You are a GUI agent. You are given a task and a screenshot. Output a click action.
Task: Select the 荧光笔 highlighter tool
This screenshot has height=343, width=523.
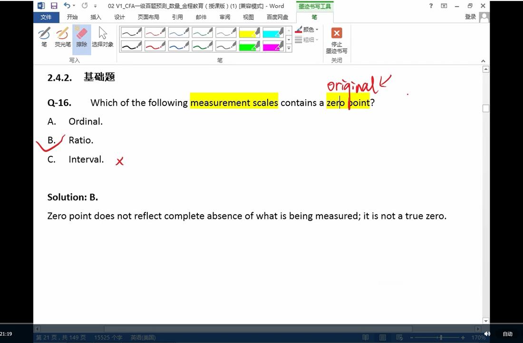[62, 37]
